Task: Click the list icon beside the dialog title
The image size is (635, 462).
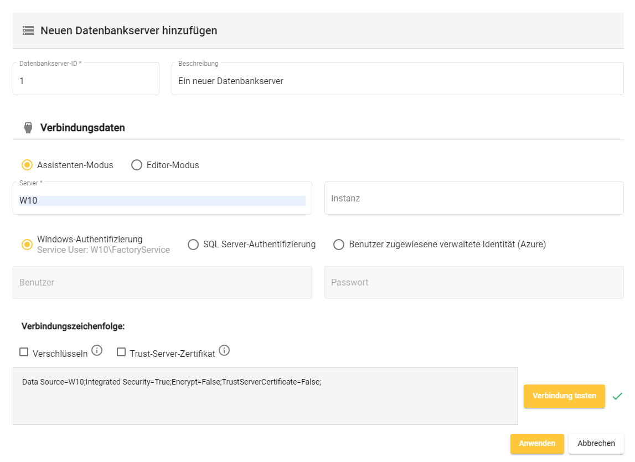Action: [x=28, y=30]
